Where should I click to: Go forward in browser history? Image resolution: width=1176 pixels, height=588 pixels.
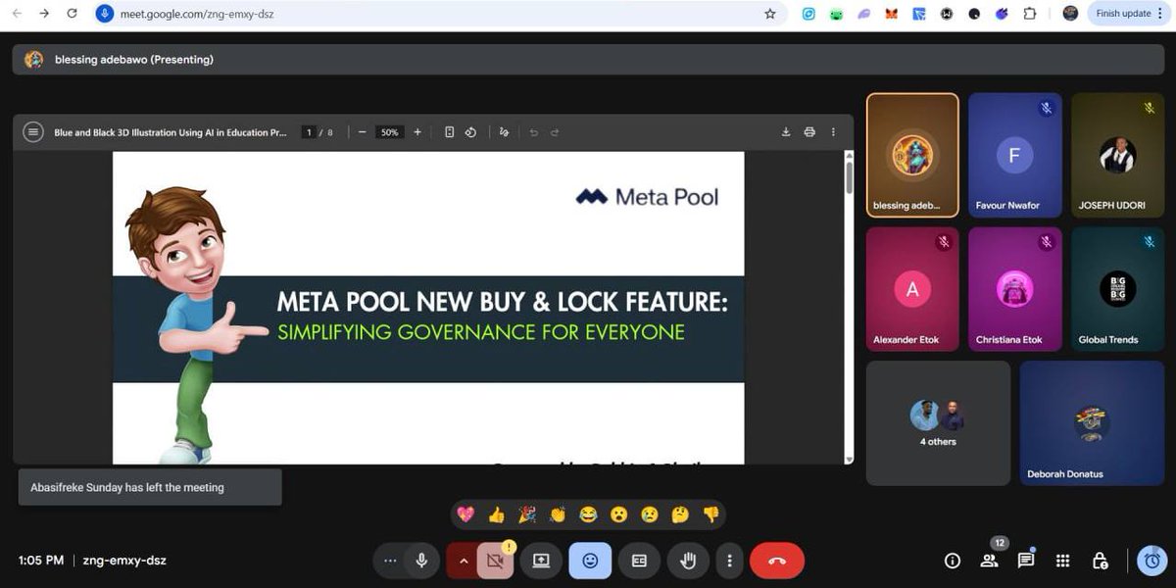pyautogui.click(x=44, y=14)
